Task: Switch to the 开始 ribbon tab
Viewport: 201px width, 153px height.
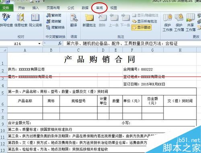Action: (x=21, y=8)
